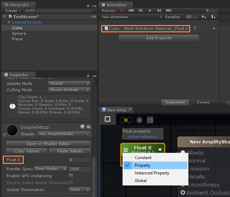Toggle Enable GPU Instancing checkbox
Screen dimensions: 230x197
coord(71,176)
